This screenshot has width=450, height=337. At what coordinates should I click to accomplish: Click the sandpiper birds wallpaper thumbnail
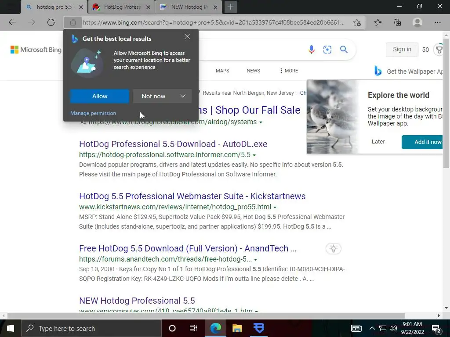333,117
